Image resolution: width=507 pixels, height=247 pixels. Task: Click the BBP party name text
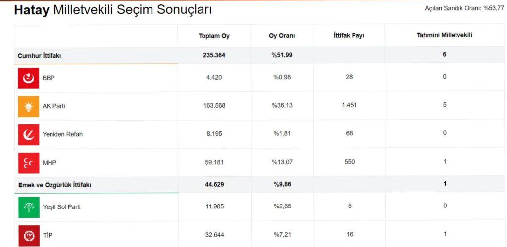point(49,78)
